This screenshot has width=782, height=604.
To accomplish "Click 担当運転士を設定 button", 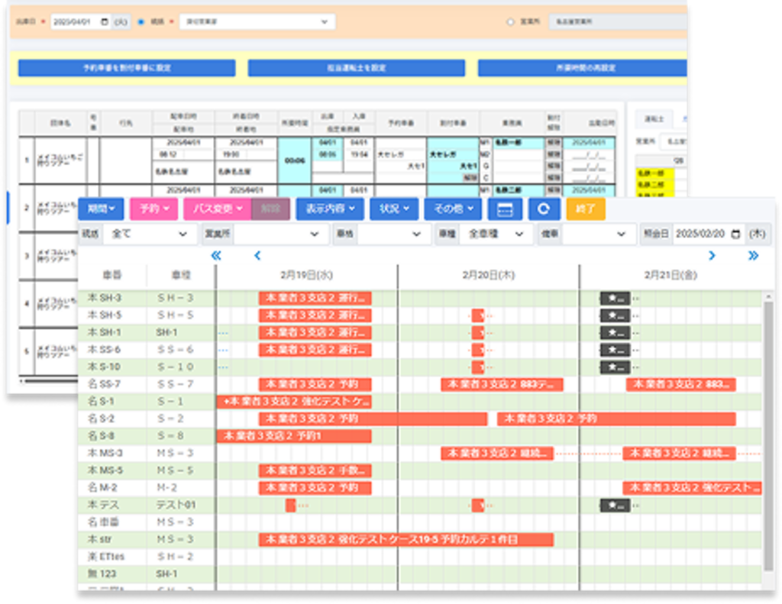I will tap(356, 68).
